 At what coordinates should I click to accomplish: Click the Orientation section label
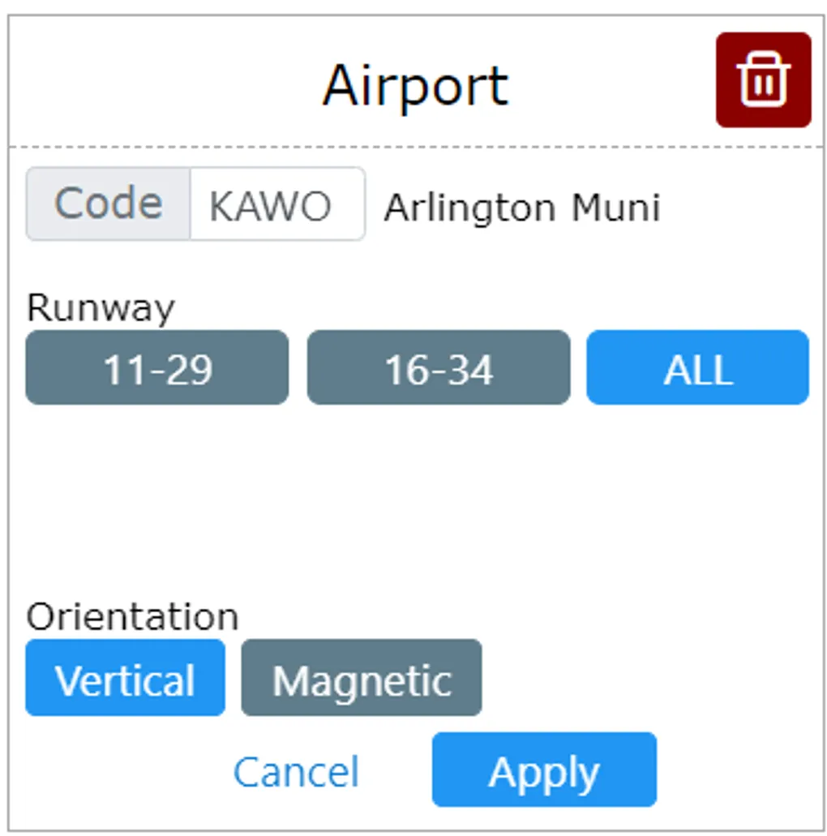pyautogui.click(x=132, y=617)
